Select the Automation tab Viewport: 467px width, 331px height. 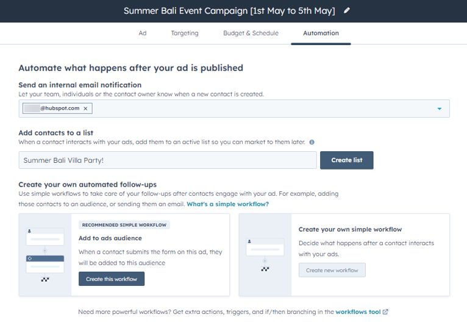coord(321,33)
